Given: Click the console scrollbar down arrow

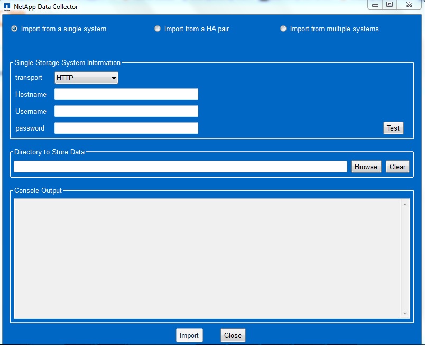Looking at the screenshot, I should 405,313.
